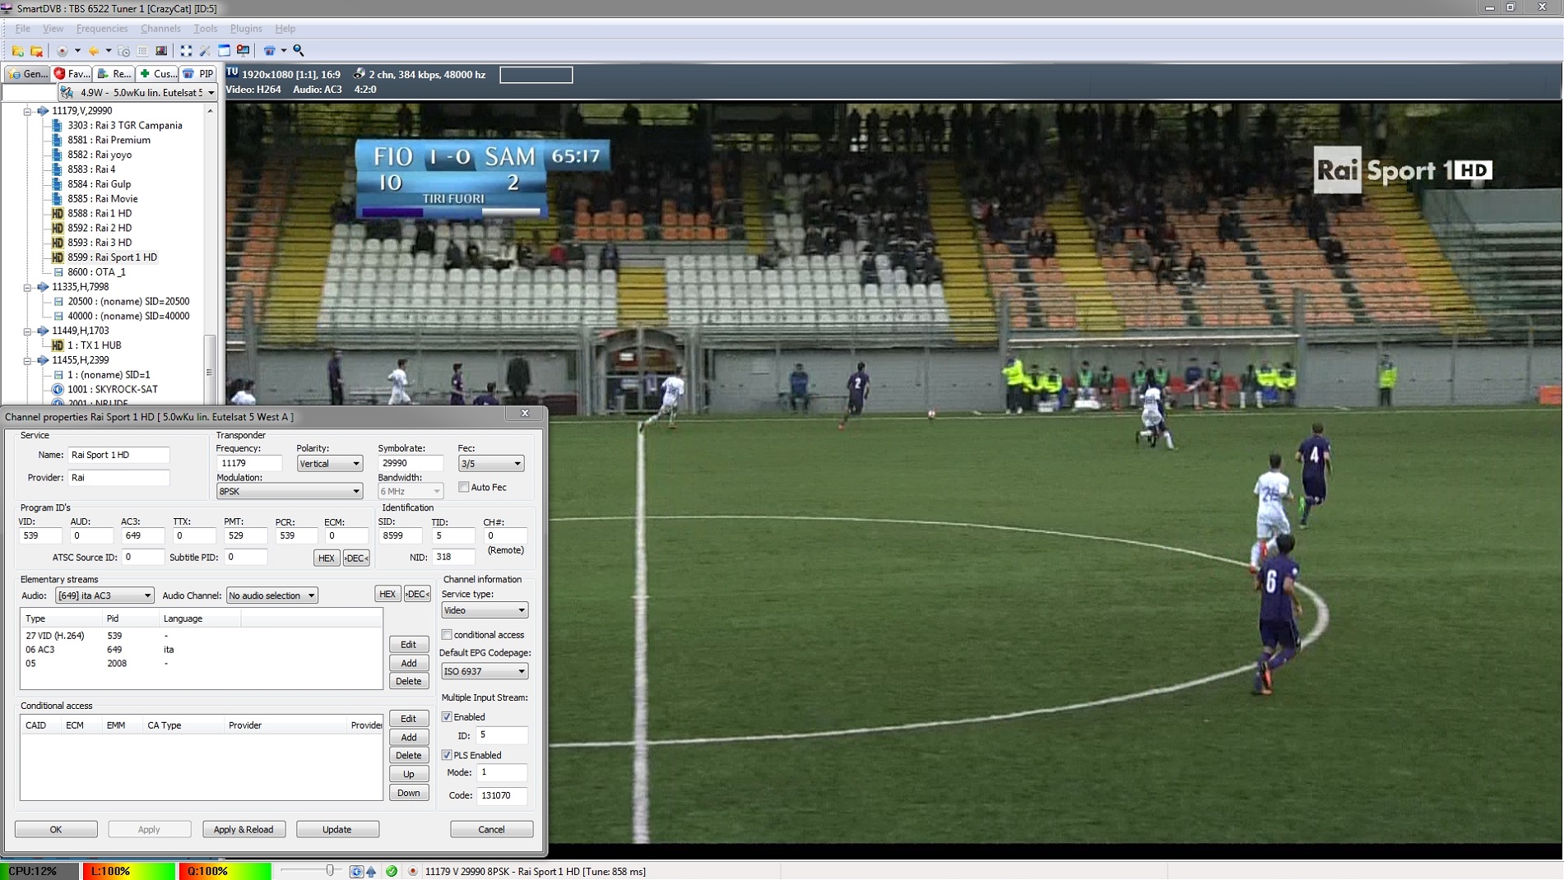The image size is (1564, 880).
Task: Click the SKYROCK-SAT radio channel icon
Action: [58, 390]
